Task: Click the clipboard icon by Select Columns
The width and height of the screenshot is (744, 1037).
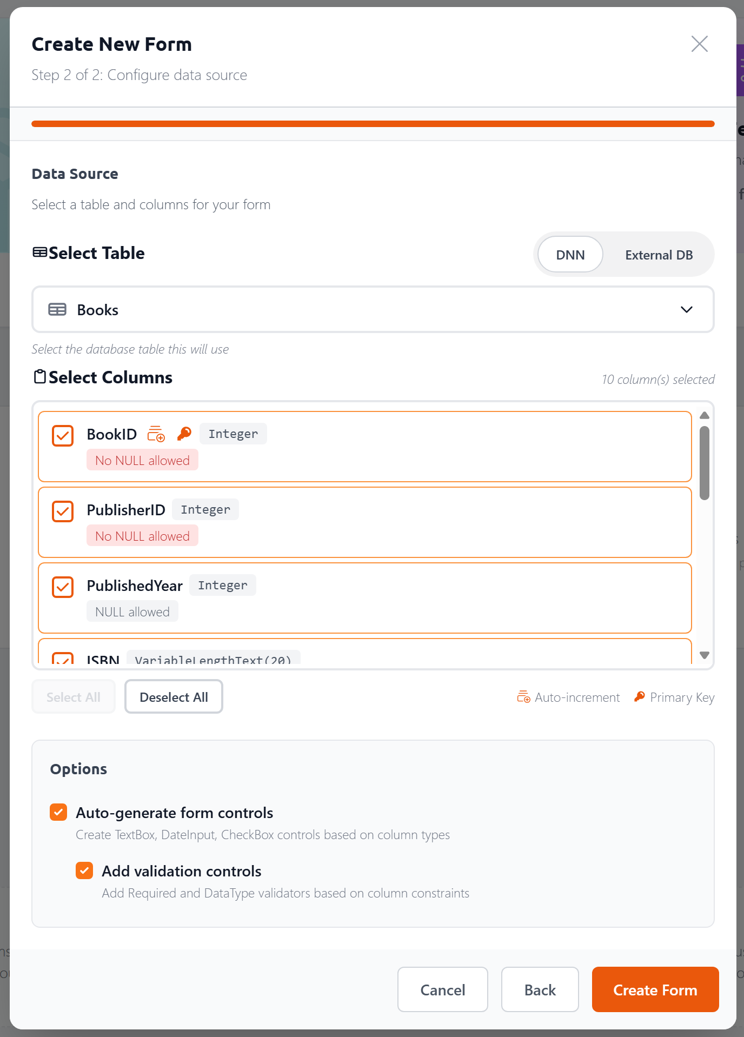Action: click(39, 376)
